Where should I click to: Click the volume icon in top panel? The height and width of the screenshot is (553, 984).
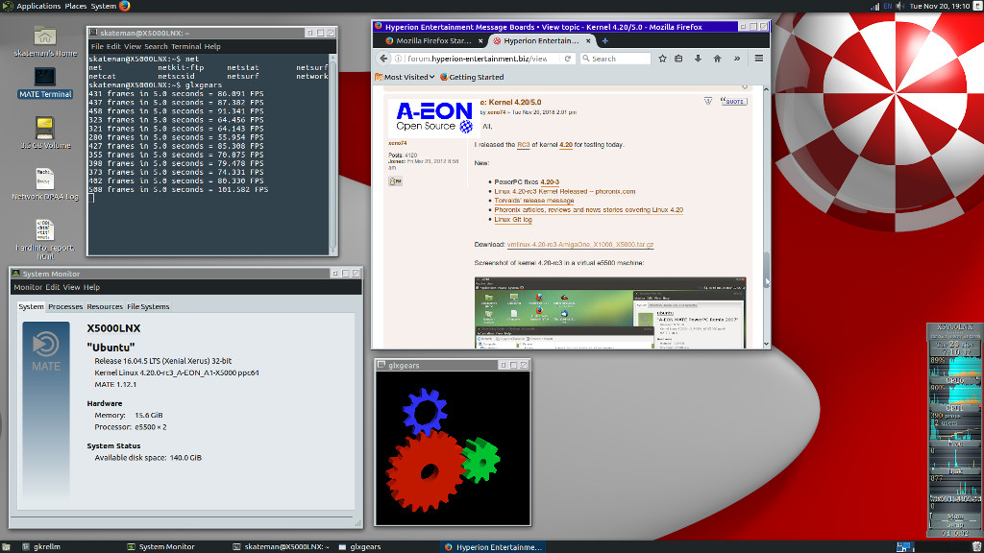click(899, 7)
